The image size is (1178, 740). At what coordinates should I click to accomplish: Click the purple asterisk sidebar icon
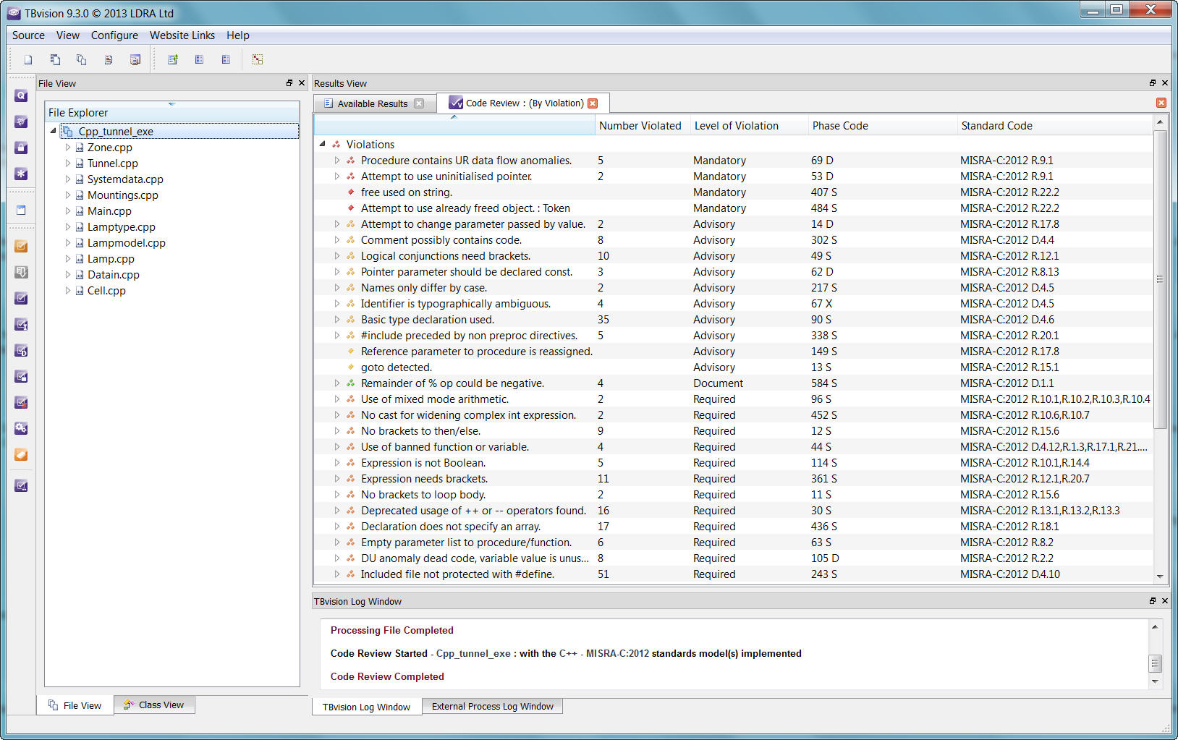click(21, 174)
